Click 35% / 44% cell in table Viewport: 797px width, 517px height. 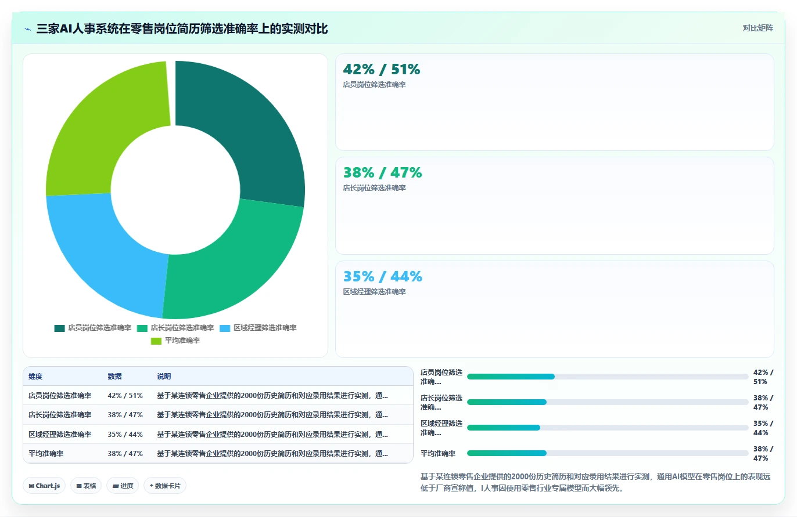(125, 434)
